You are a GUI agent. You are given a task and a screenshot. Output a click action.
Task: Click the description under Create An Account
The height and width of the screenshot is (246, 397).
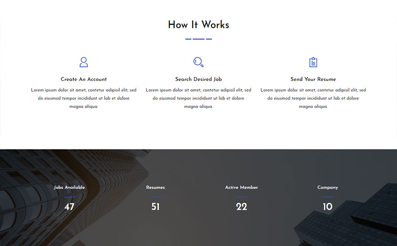tap(84, 98)
